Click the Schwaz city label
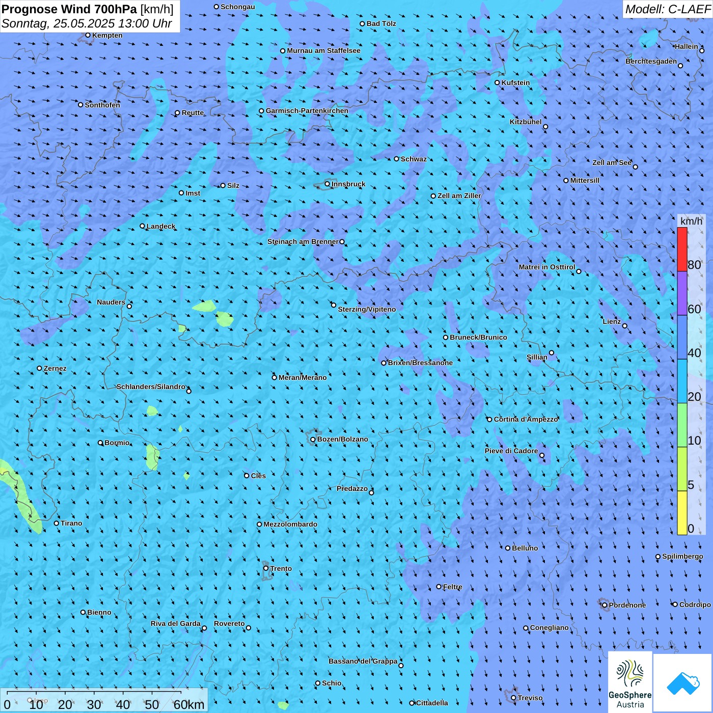713x713 pixels. [x=414, y=159]
